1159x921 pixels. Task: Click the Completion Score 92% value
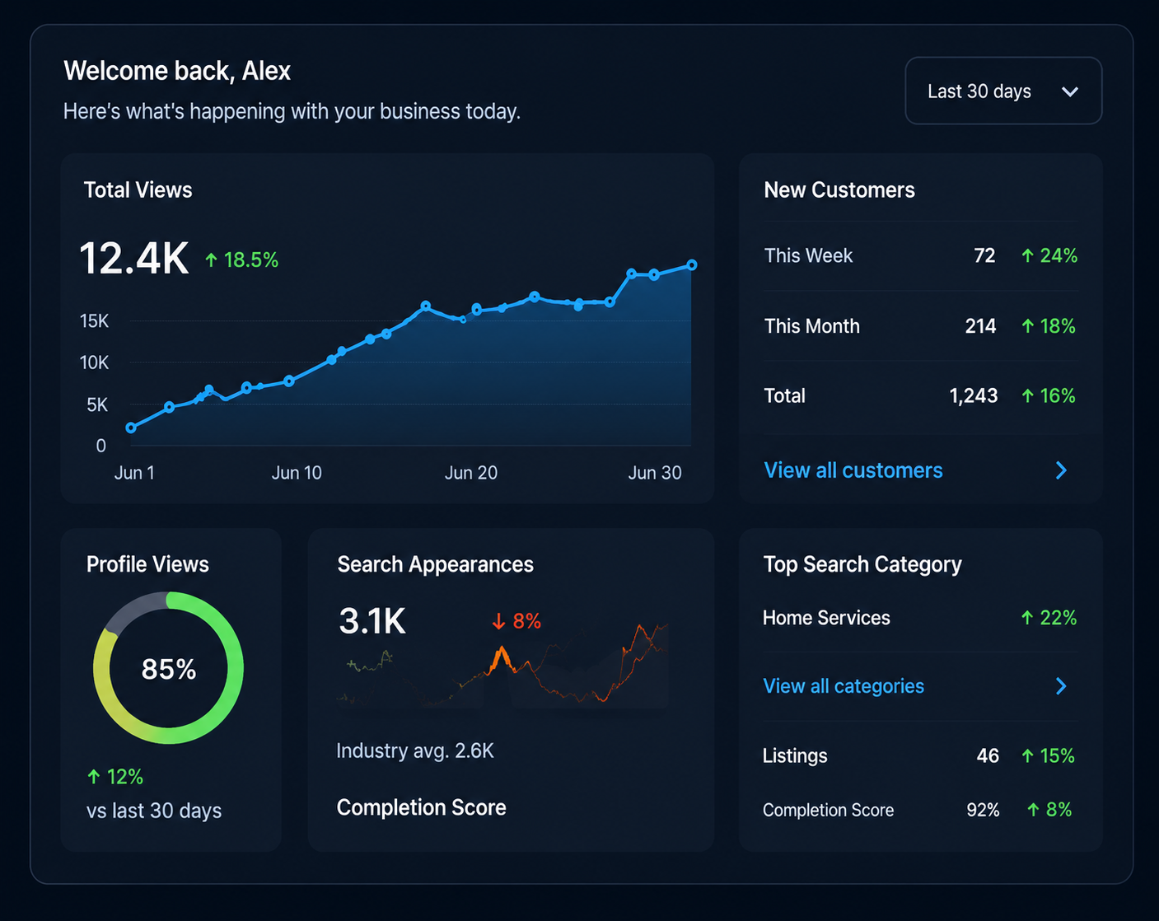tap(983, 810)
